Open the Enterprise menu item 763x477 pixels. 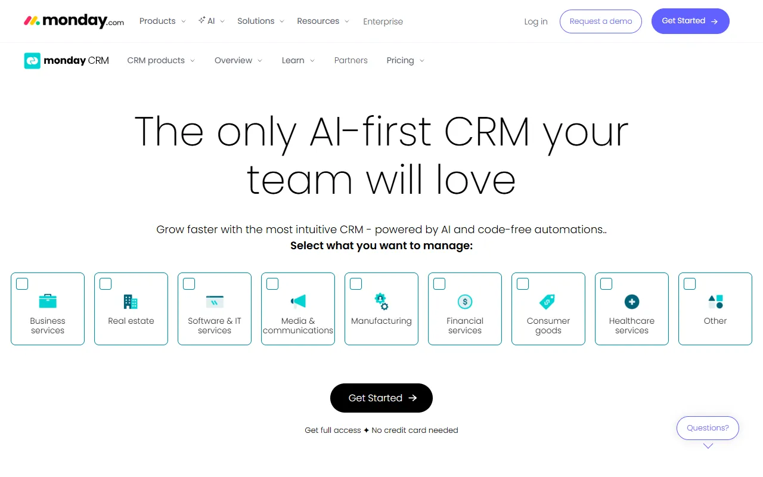click(x=383, y=21)
